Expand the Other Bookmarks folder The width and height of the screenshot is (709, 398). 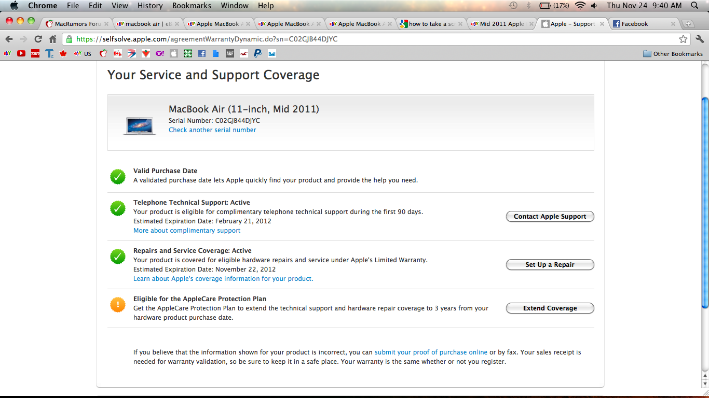pyautogui.click(x=673, y=53)
